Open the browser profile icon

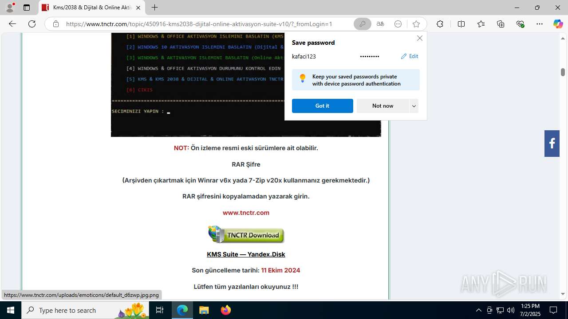click(x=10, y=8)
